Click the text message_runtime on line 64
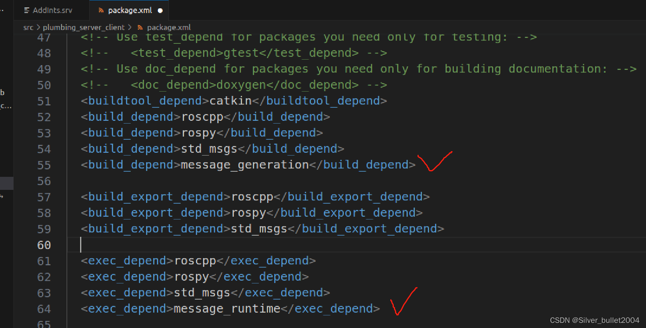This screenshot has height=328, width=646. coord(227,309)
